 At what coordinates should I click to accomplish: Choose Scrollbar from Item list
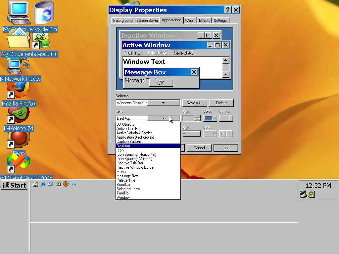148,185
